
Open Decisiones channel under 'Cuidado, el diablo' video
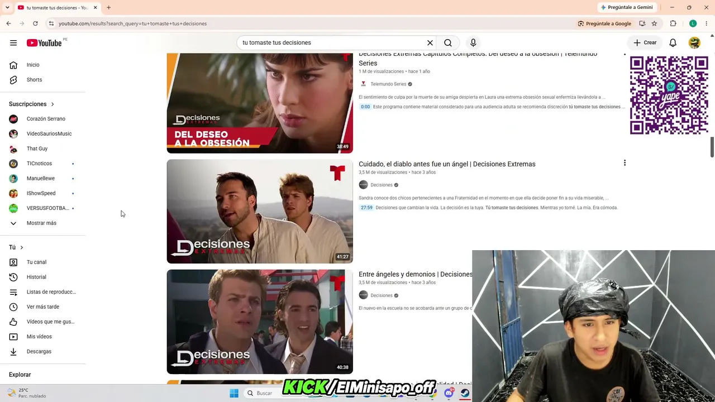(x=382, y=185)
